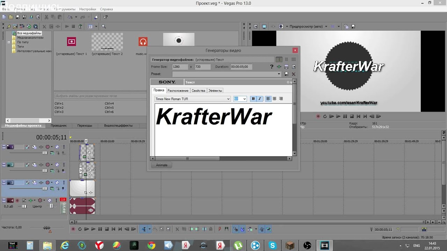This screenshot has height=251, width=447.
Task: Switch to the Проводник tab
Action: [x=59, y=125]
